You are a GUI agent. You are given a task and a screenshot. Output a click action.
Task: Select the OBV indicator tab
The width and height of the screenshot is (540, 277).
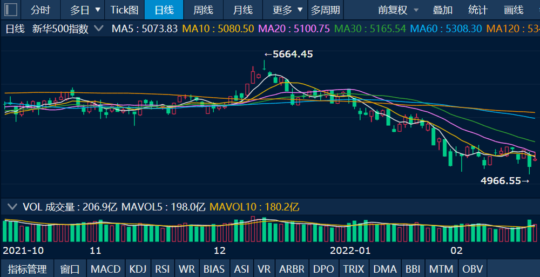pos(473,268)
